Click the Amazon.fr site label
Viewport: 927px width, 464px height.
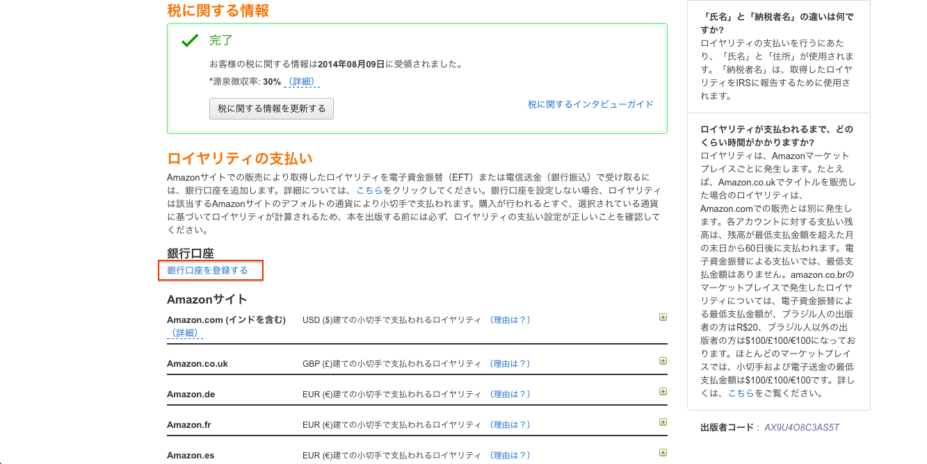(188, 425)
